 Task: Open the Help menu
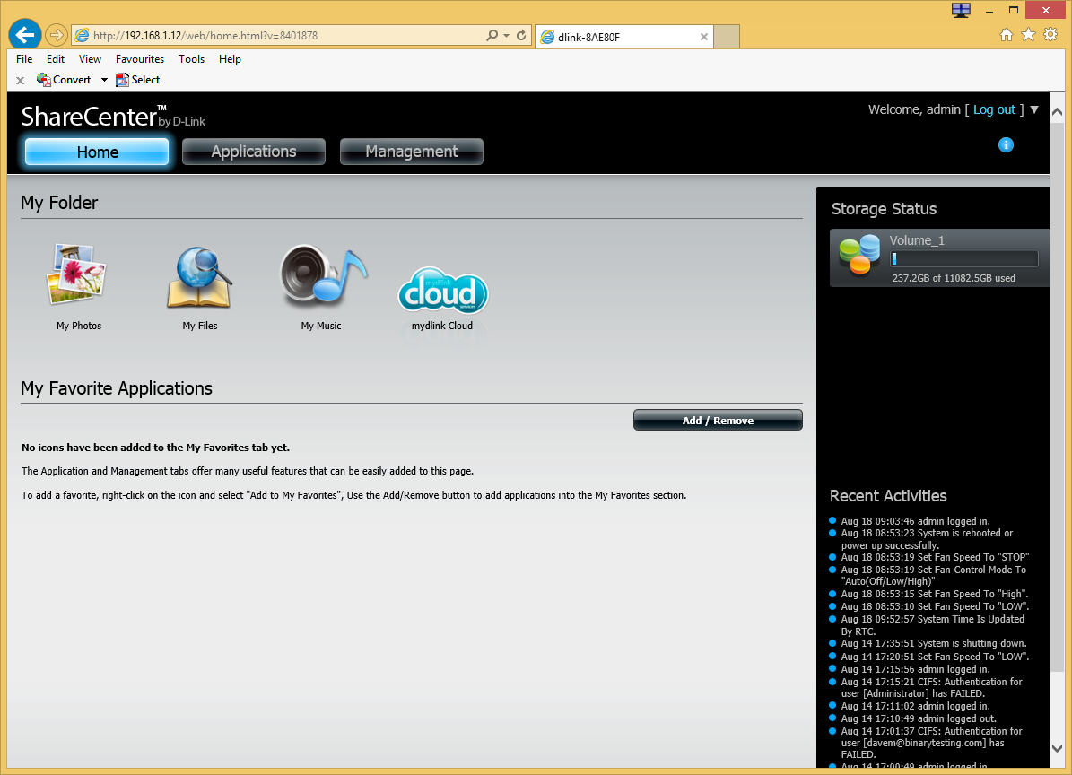(230, 59)
